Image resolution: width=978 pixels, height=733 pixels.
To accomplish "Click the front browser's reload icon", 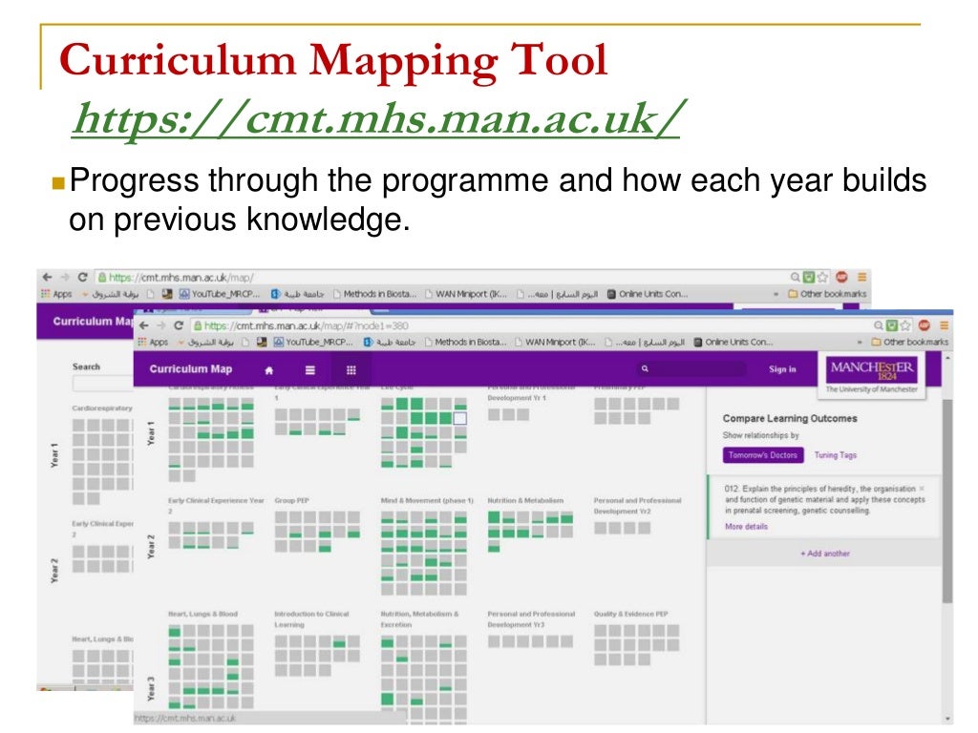I will [x=179, y=325].
